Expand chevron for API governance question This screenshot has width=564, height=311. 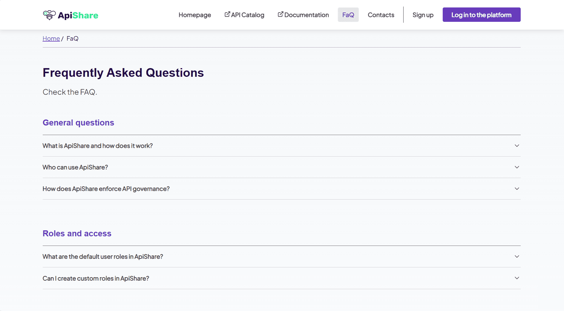[517, 189]
